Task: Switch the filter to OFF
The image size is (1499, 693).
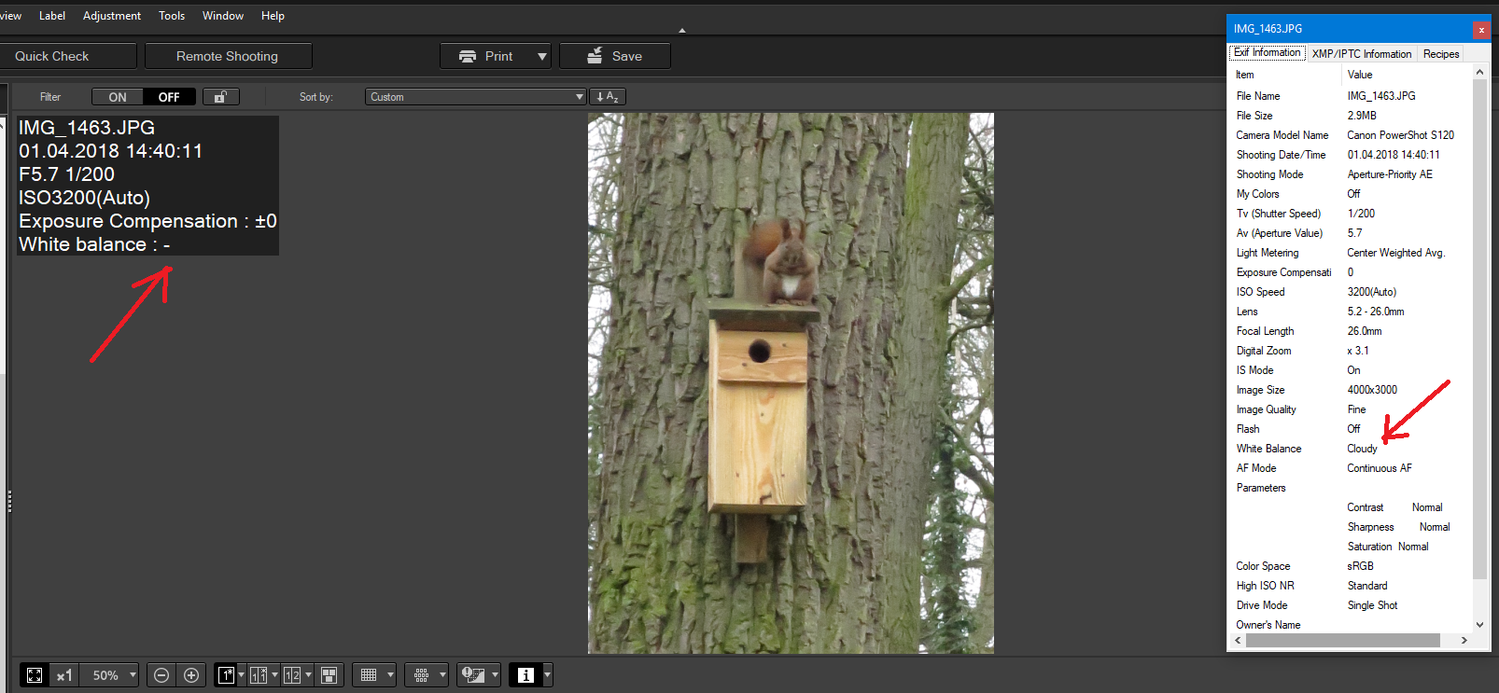Action: [x=169, y=97]
